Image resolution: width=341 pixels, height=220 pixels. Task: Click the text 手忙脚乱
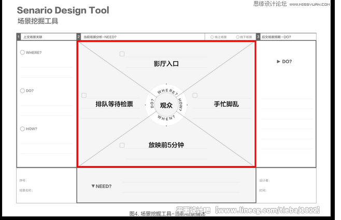coord(226,104)
